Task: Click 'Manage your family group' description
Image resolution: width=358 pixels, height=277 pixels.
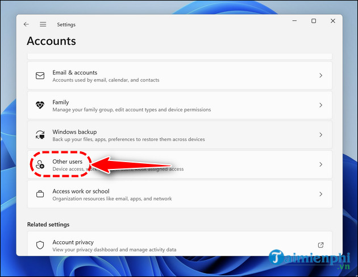Action: (132, 110)
